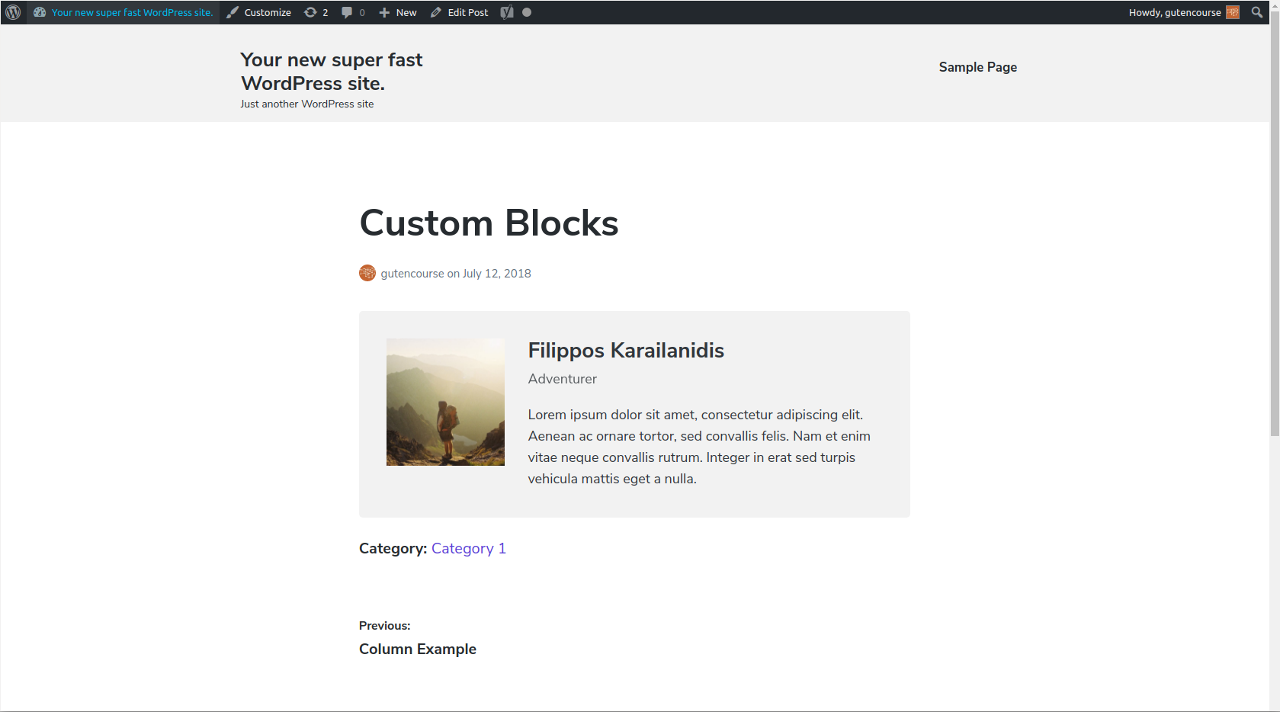This screenshot has height=712, width=1280.
Task: Click the July 12, 2018 date
Action: pyautogui.click(x=497, y=274)
